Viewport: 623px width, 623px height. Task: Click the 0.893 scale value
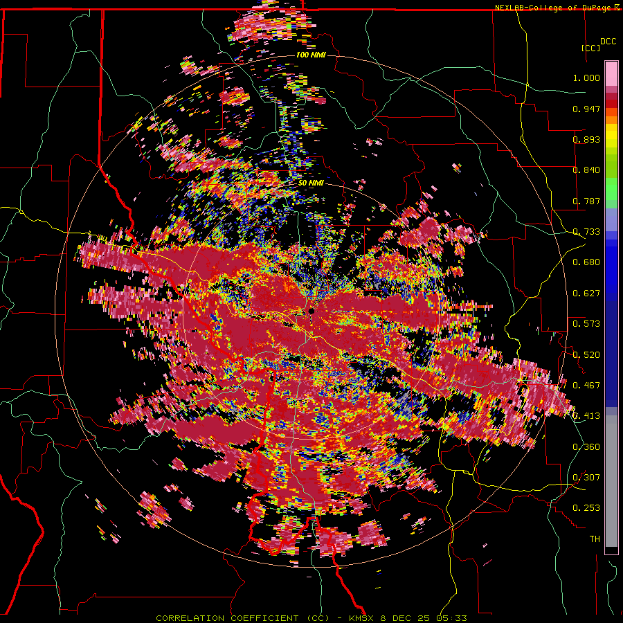[x=586, y=139]
